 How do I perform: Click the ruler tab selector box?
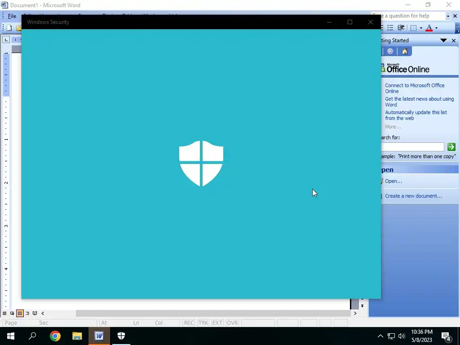(x=6, y=40)
